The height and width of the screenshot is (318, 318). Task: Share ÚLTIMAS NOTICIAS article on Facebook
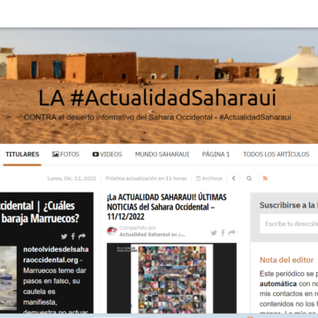click(223, 233)
